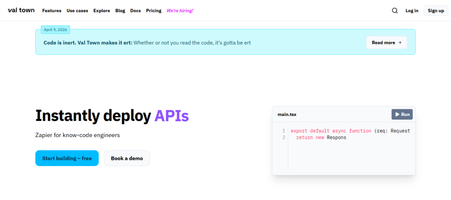The image size is (451, 200).
Task: Click code line 1 starting with export default
Action: tap(350, 131)
